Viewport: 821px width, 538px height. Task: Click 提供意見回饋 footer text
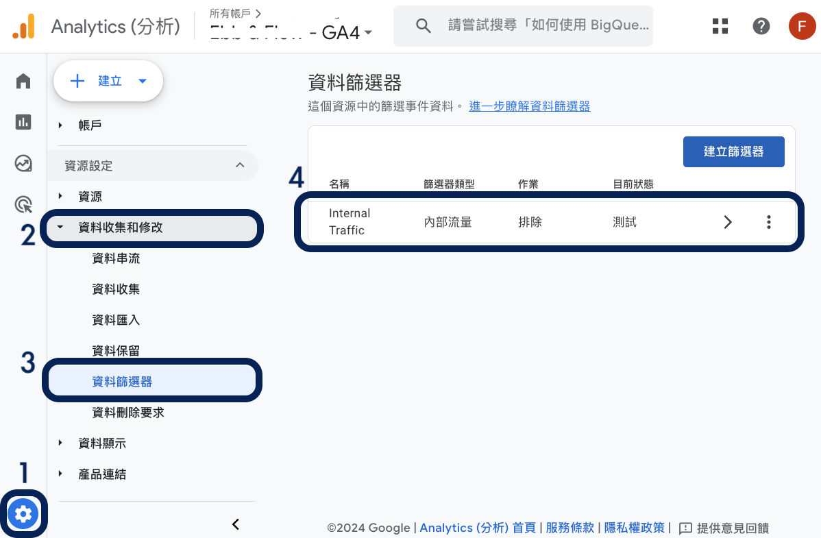click(733, 528)
